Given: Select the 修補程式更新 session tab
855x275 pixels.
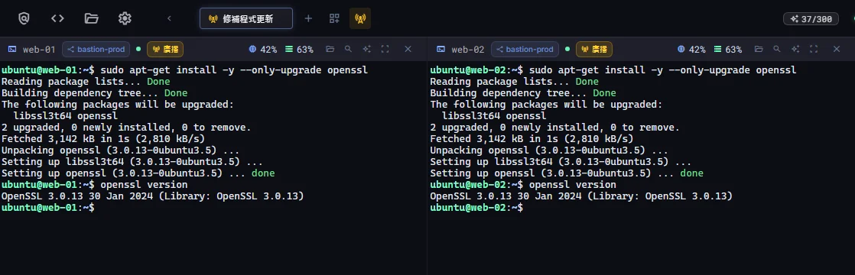Looking at the screenshot, I should coord(246,18).
